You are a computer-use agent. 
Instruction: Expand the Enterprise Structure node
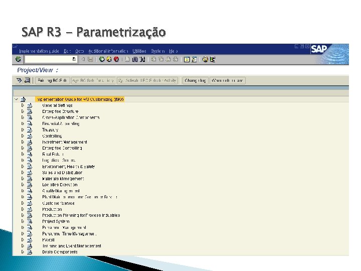pyautogui.click(x=23, y=111)
